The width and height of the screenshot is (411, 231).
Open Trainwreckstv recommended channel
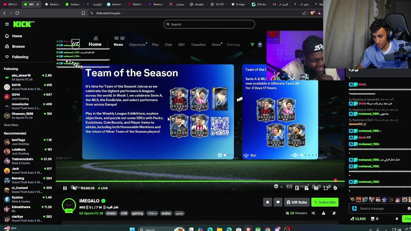(x=28, y=161)
